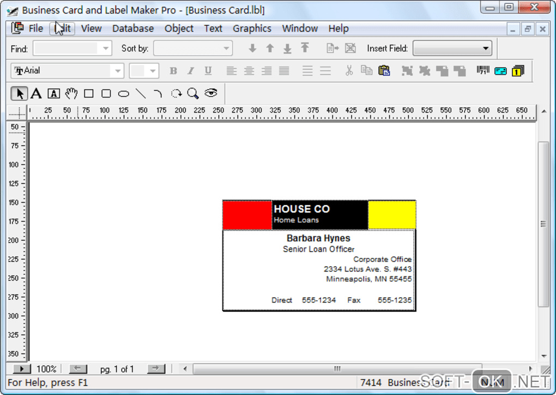Click the cyan card layout icon

[500, 71]
